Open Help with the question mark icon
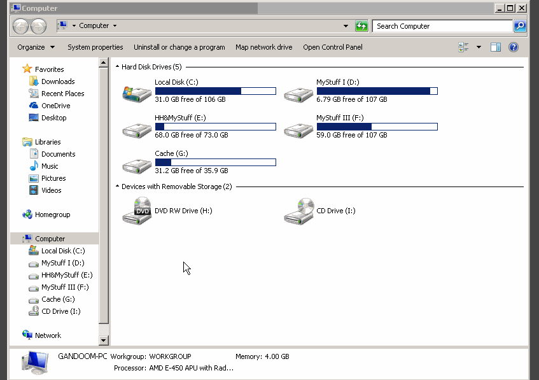 [x=513, y=47]
